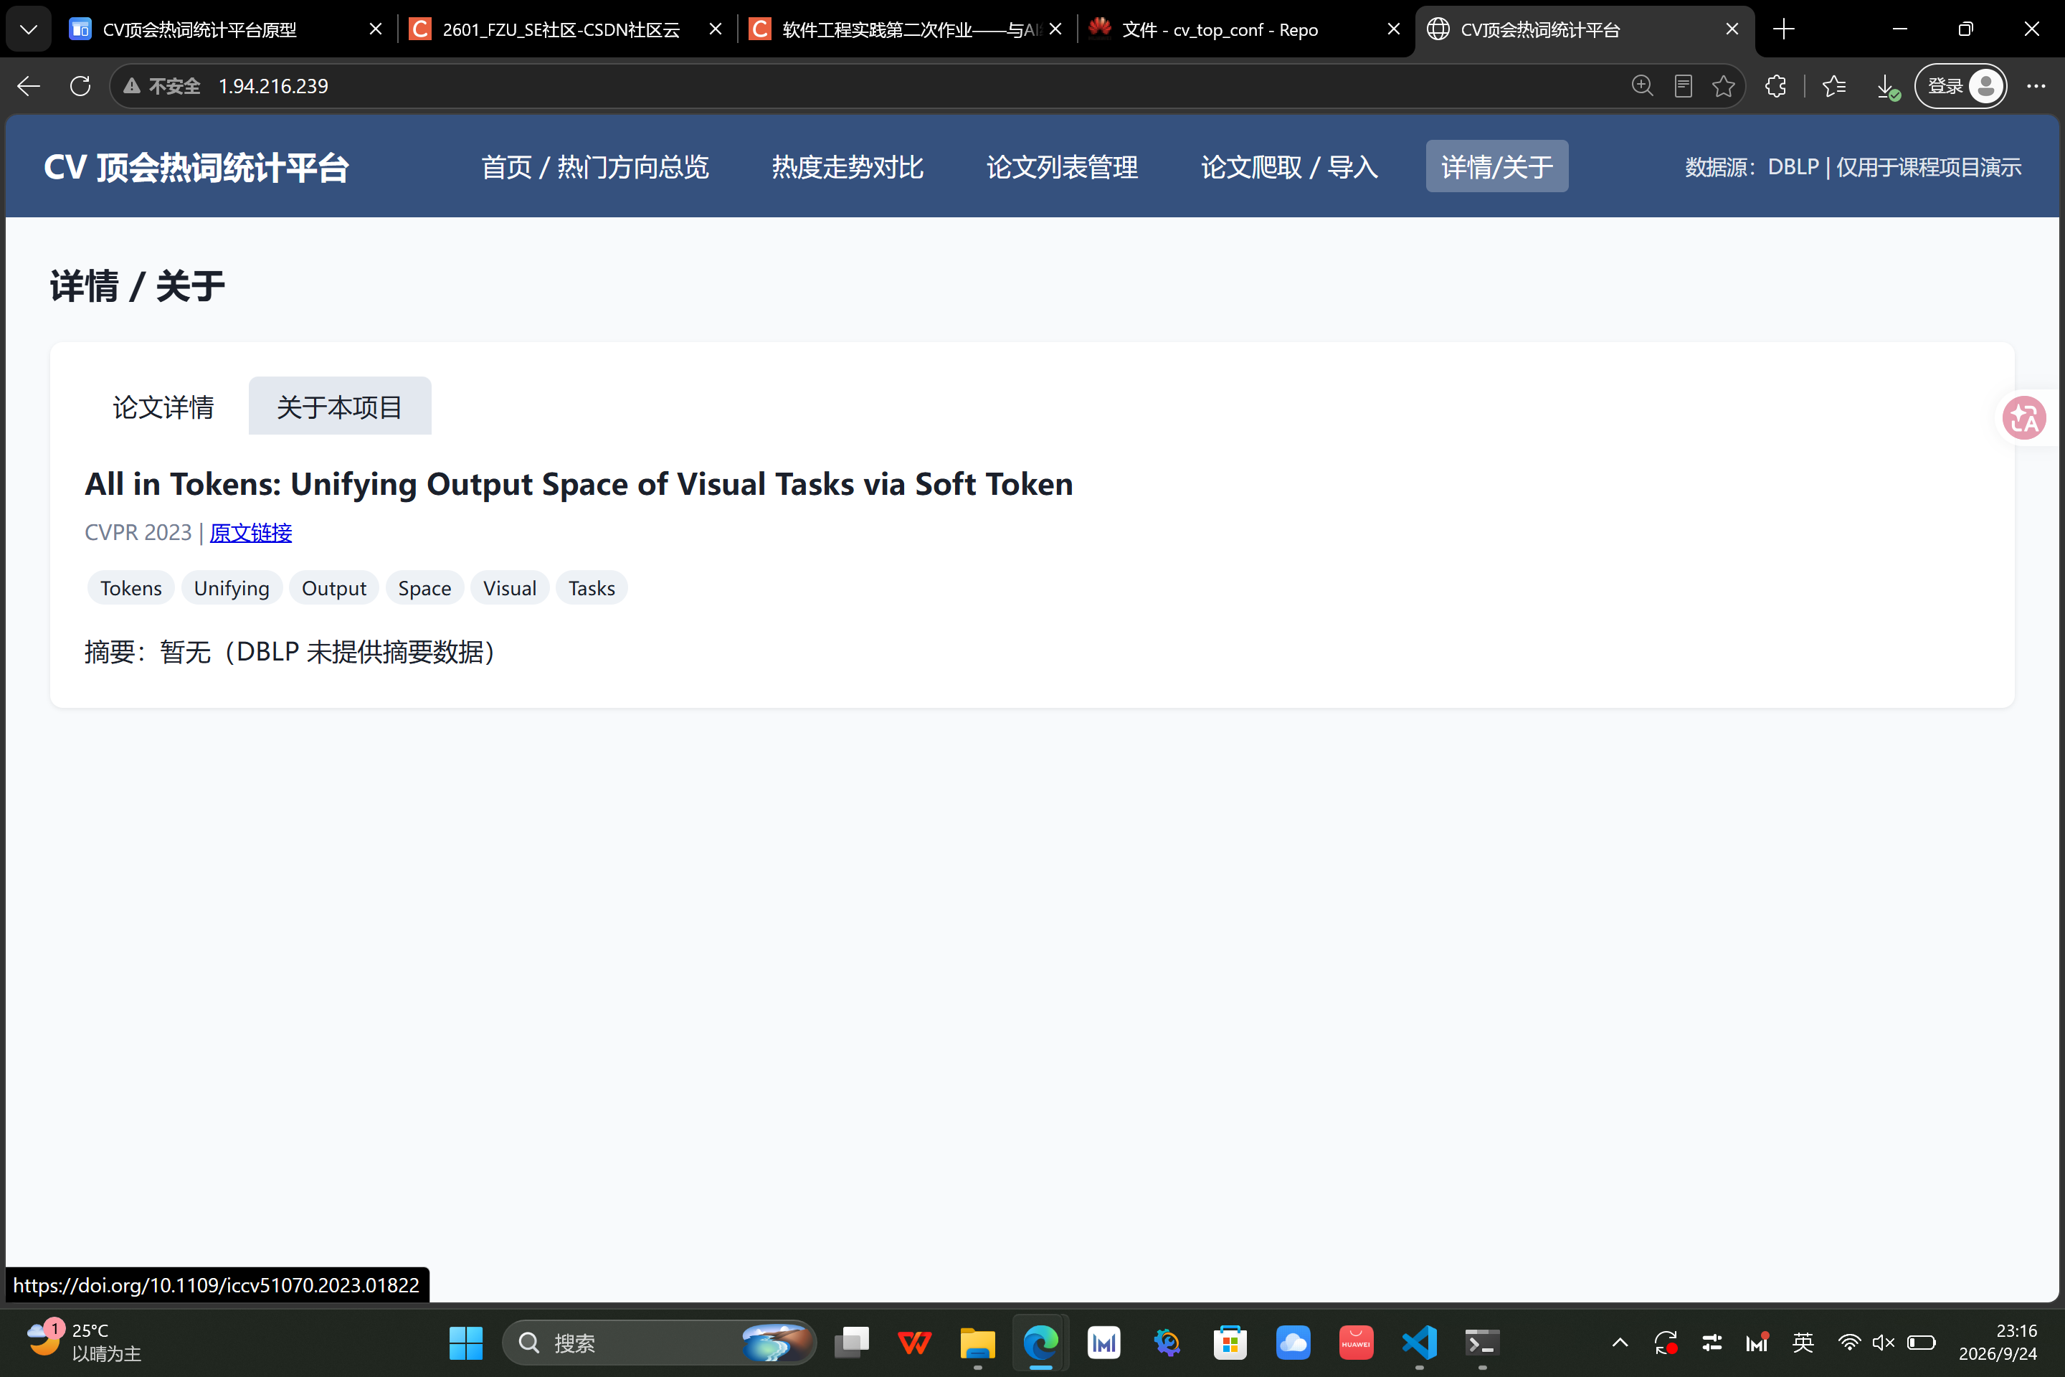Open browser extensions puzzle icon
The image size is (2065, 1377).
1775,86
